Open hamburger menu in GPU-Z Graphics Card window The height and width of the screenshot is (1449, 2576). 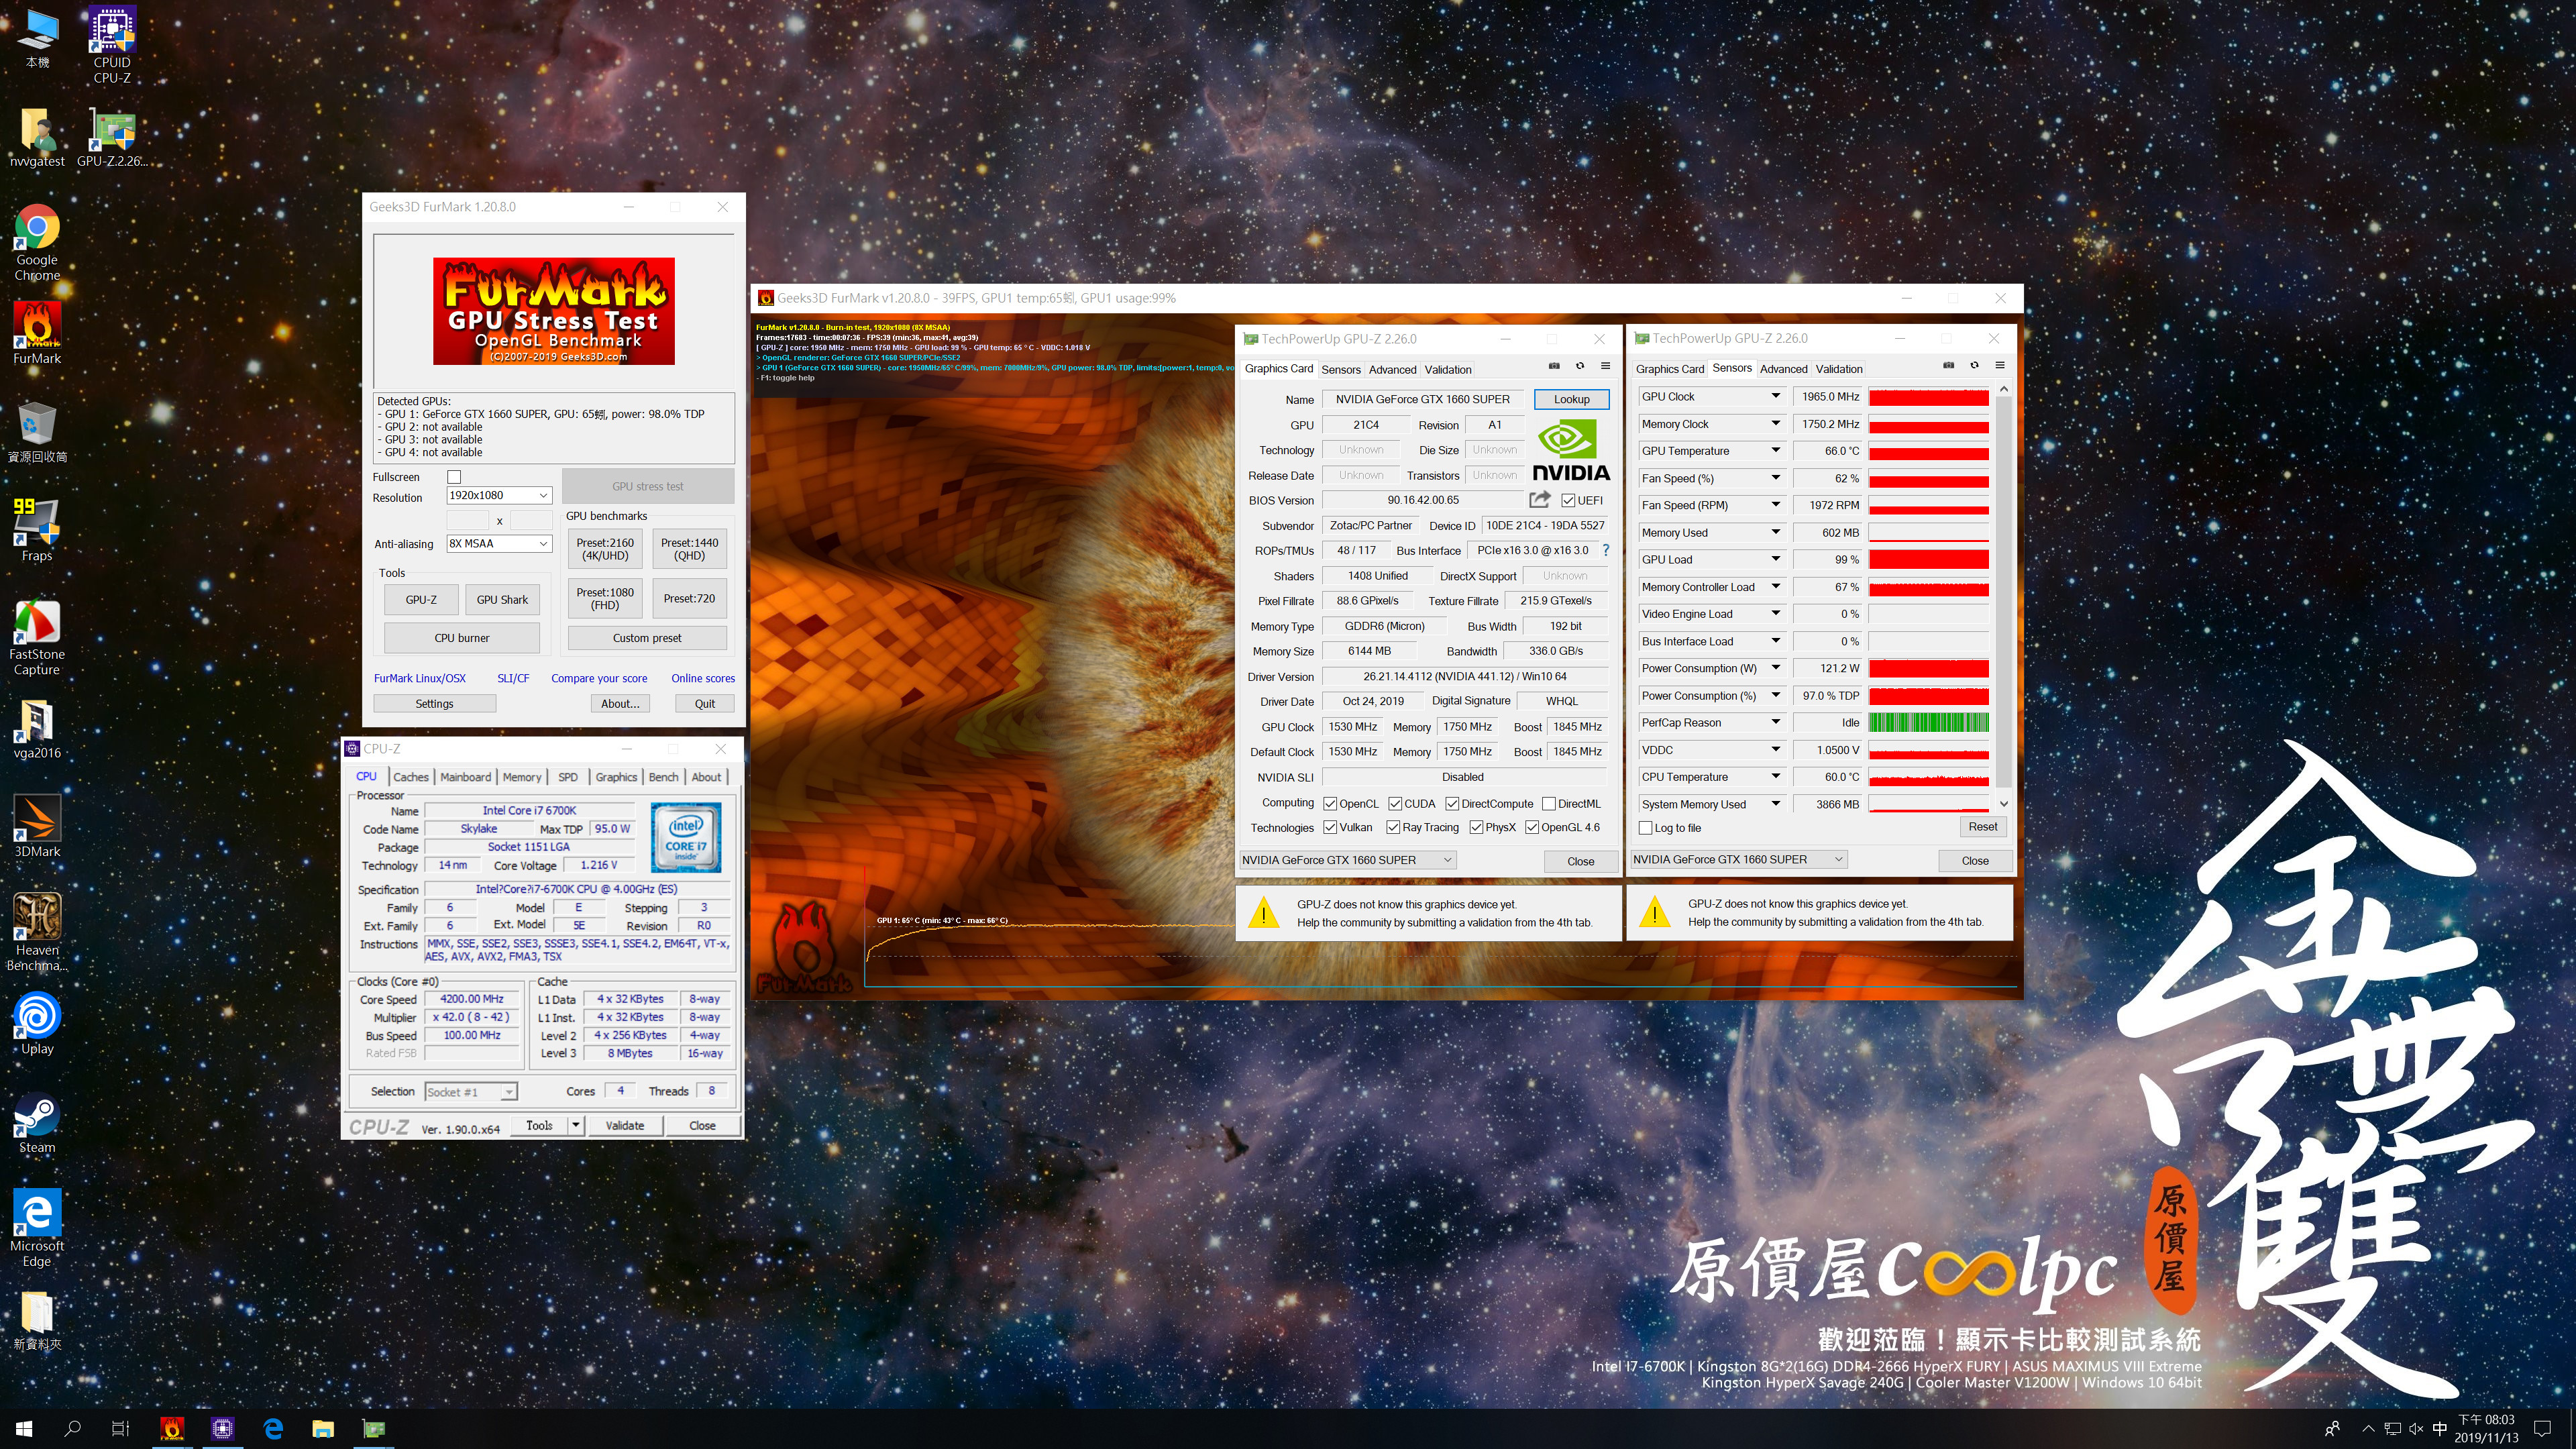click(x=1605, y=366)
